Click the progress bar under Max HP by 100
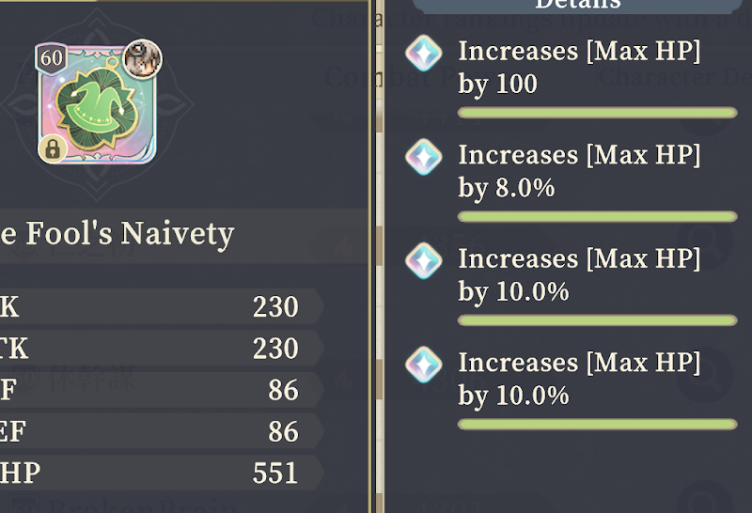The width and height of the screenshot is (752, 513). click(597, 113)
